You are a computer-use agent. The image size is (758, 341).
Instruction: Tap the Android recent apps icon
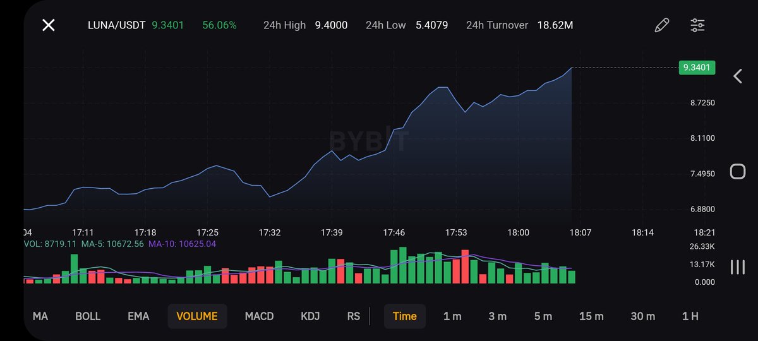pyautogui.click(x=737, y=267)
